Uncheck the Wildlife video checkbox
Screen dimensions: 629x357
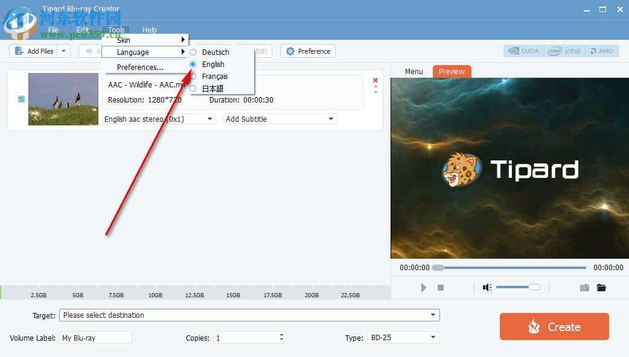[22, 99]
